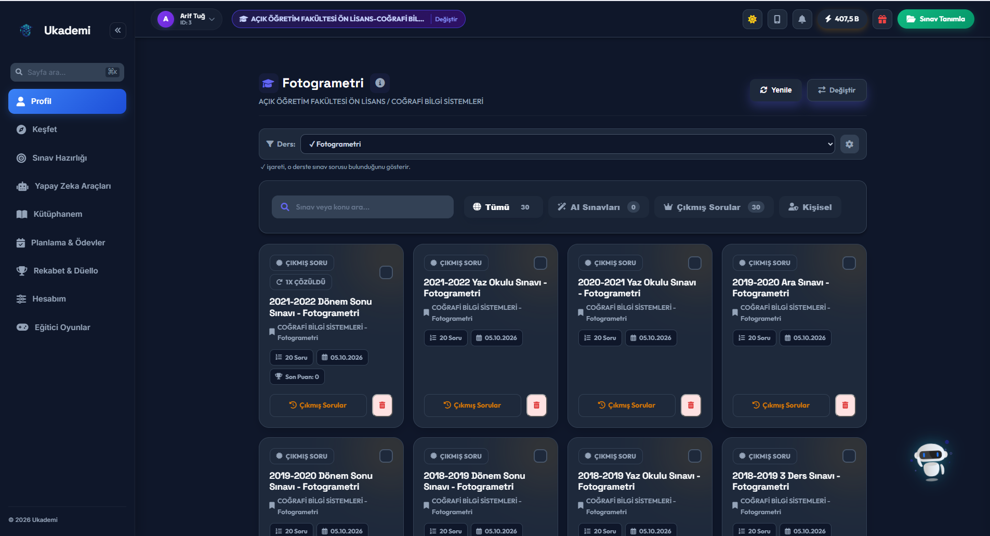Delete the 2019-2020 Ara Sınavı card

[x=845, y=406]
